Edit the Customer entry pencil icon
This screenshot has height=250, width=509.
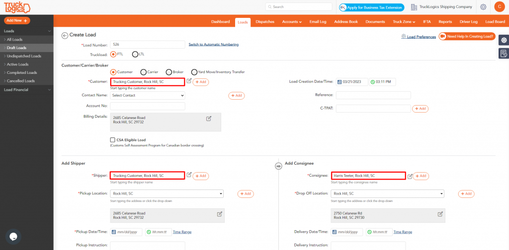pyautogui.click(x=189, y=81)
